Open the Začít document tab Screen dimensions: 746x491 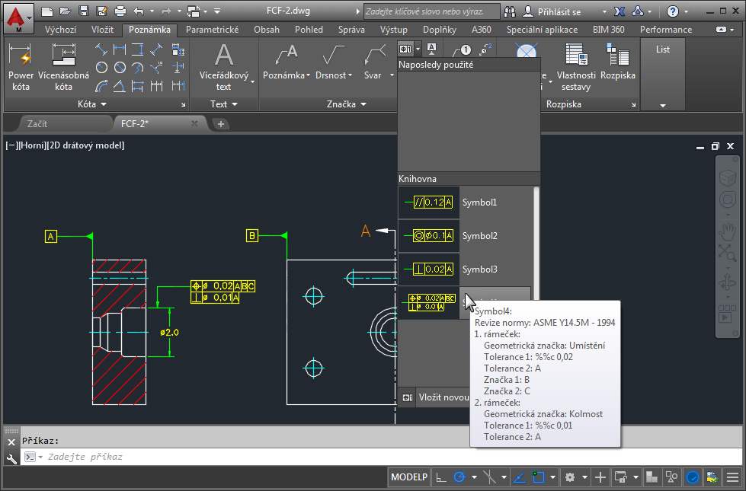pos(37,123)
